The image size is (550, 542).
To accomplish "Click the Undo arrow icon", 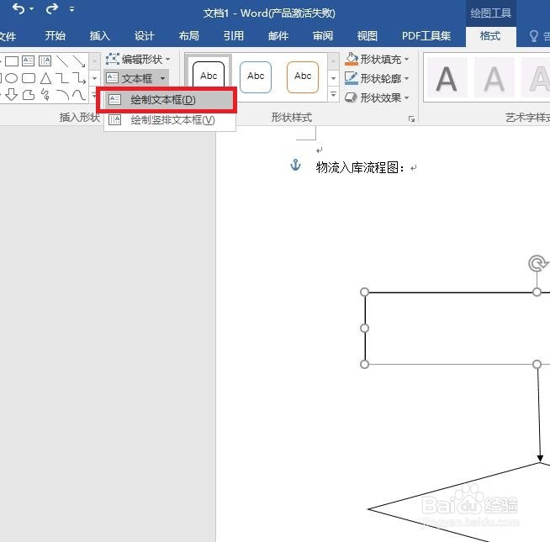I will [x=19, y=8].
